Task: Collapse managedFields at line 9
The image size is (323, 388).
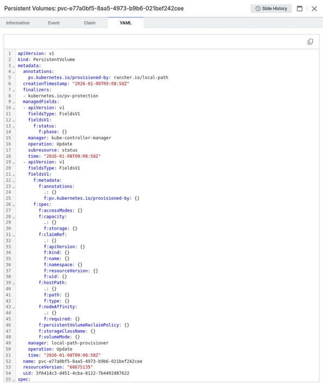Action: point(14,102)
